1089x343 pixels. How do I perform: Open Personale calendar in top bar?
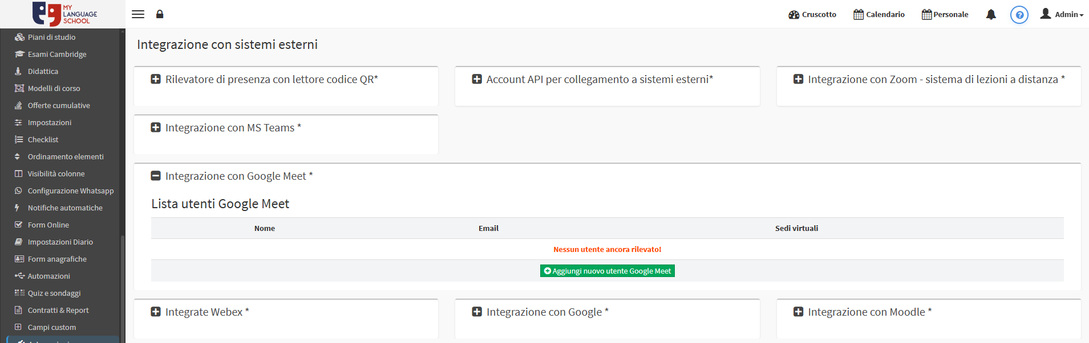945,15
